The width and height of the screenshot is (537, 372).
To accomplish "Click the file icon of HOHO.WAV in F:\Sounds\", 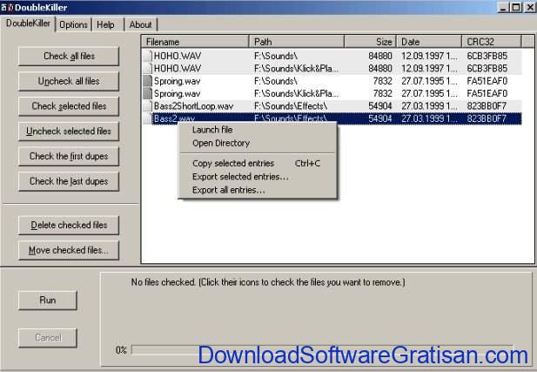I will coord(148,56).
